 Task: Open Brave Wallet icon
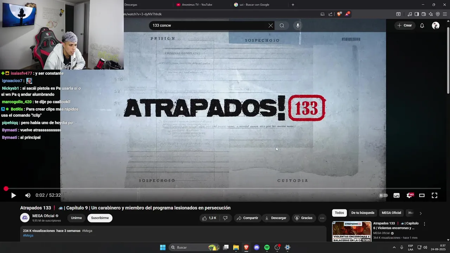coord(424,14)
